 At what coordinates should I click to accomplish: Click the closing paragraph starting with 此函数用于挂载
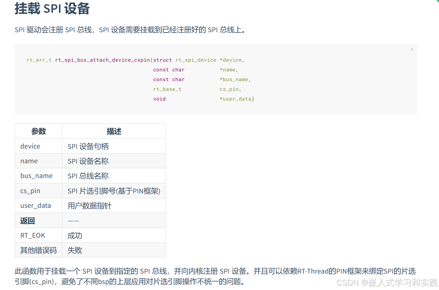(x=215, y=276)
